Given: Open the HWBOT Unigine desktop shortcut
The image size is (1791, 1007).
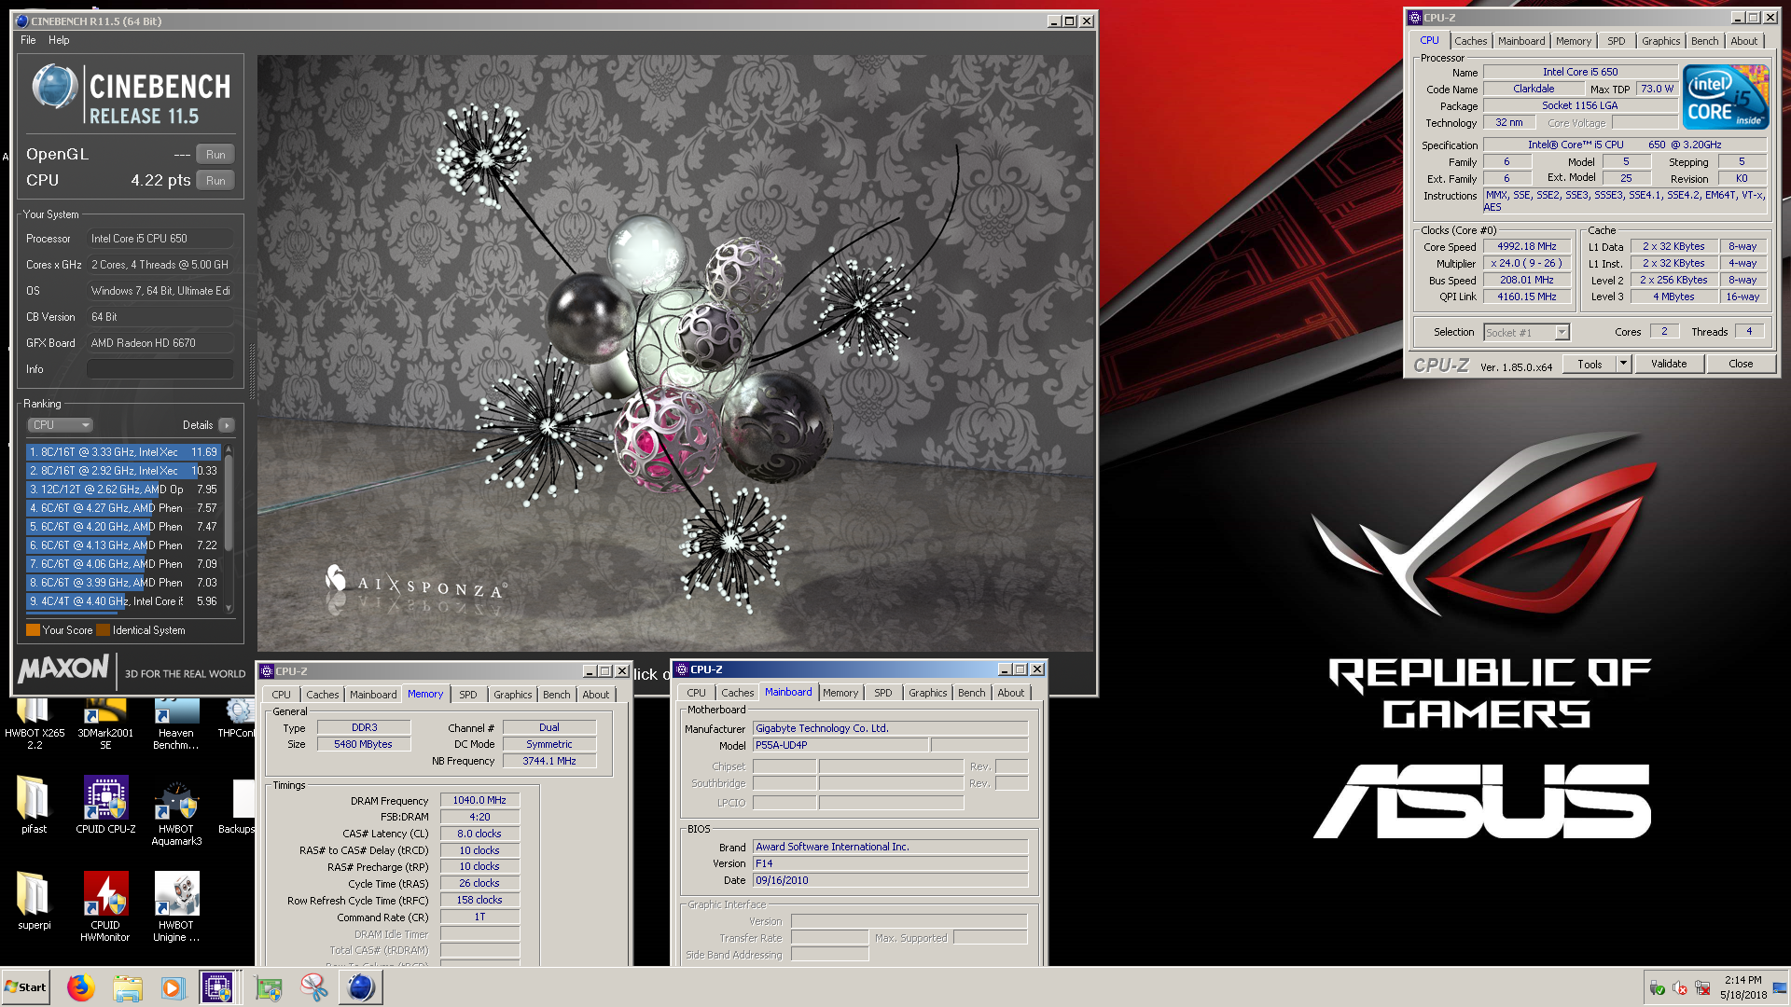Looking at the screenshot, I should click(x=176, y=907).
